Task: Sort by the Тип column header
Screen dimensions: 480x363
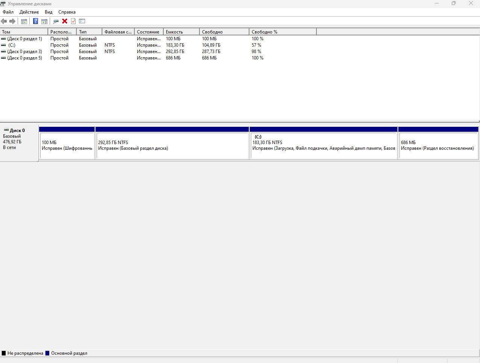Action: click(90, 32)
